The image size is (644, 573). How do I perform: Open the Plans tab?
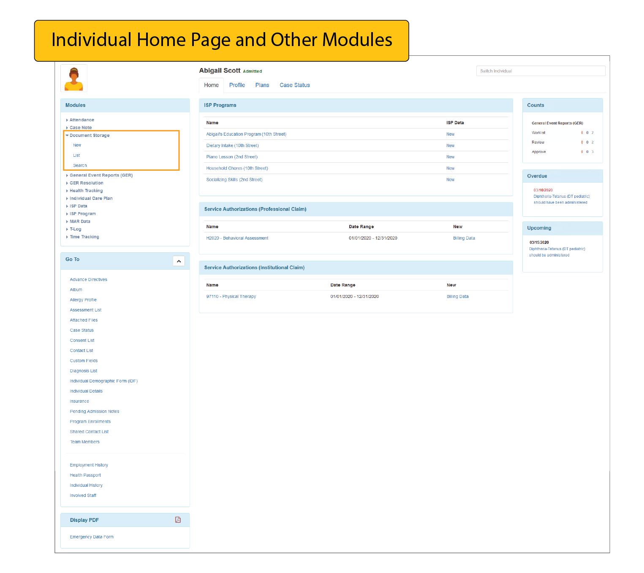[262, 85]
